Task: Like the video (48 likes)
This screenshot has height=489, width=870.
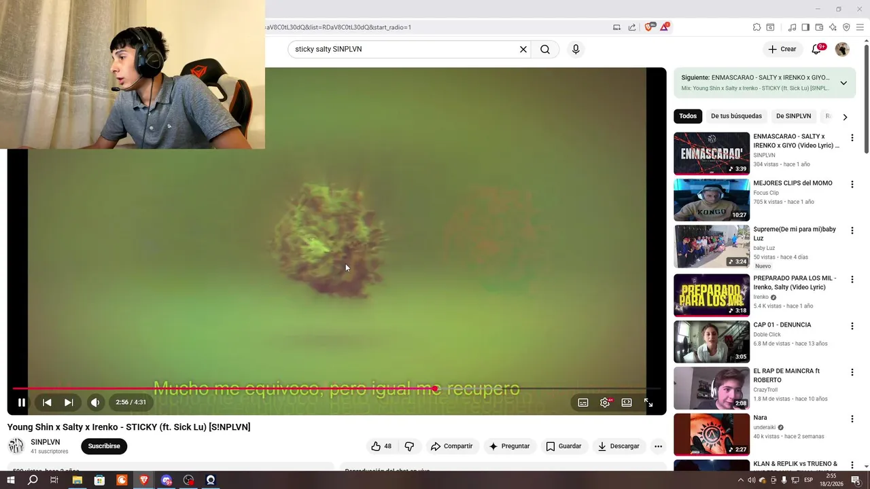Action: point(381,446)
